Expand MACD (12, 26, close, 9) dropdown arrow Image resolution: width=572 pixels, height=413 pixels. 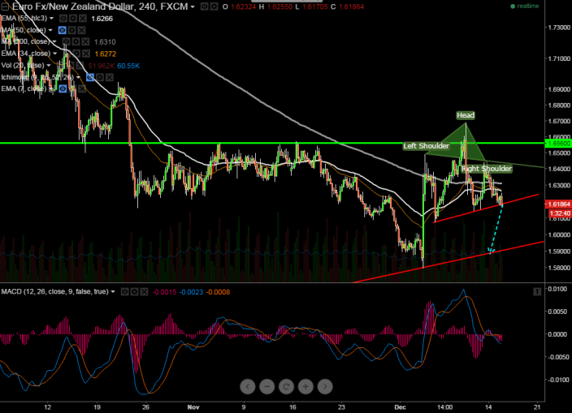point(113,292)
